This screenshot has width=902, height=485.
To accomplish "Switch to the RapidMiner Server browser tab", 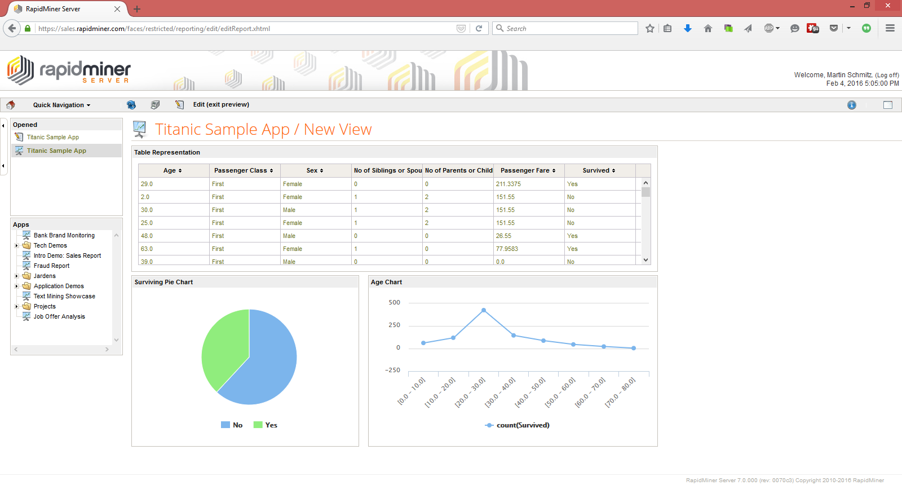I will [x=62, y=9].
